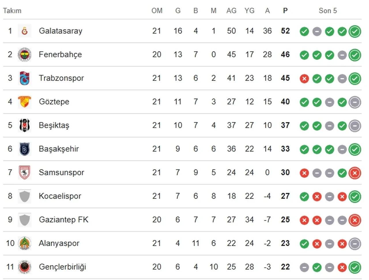Image resolution: width=369 pixels, height=280 pixels.
Task: Click the Alanyaspor club crest
Action: [25, 243]
